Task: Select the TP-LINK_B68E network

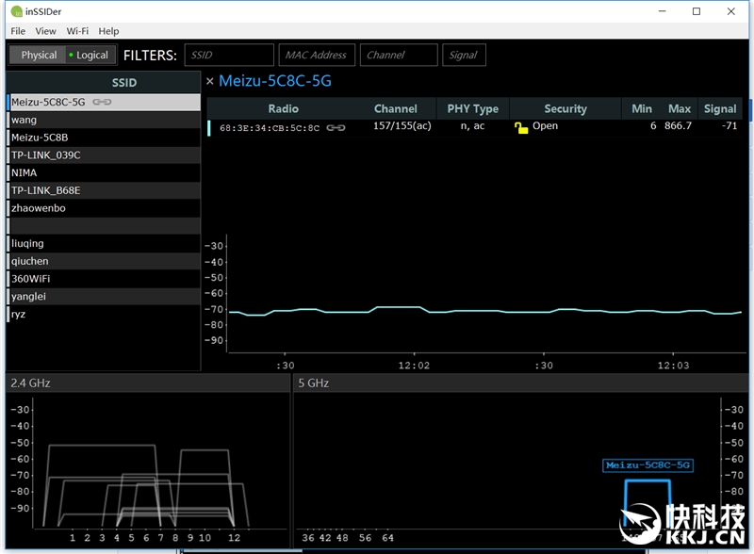Action: click(104, 190)
